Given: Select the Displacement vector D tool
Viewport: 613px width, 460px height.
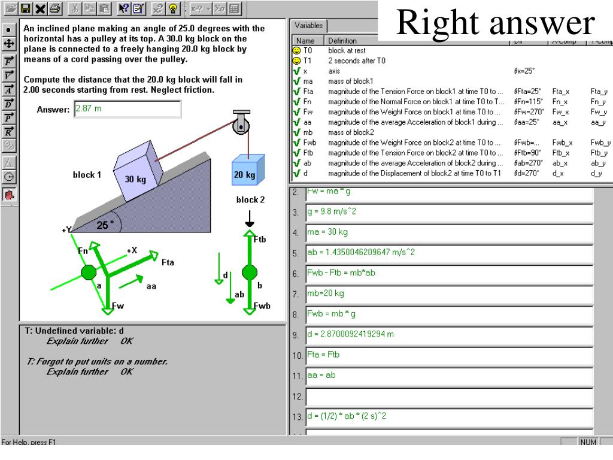Looking at the screenshot, I should (x=8, y=104).
